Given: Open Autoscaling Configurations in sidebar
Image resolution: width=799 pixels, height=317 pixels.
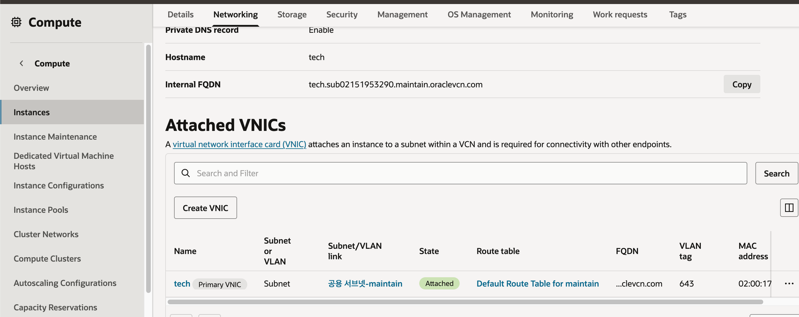Looking at the screenshot, I should tap(65, 283).
